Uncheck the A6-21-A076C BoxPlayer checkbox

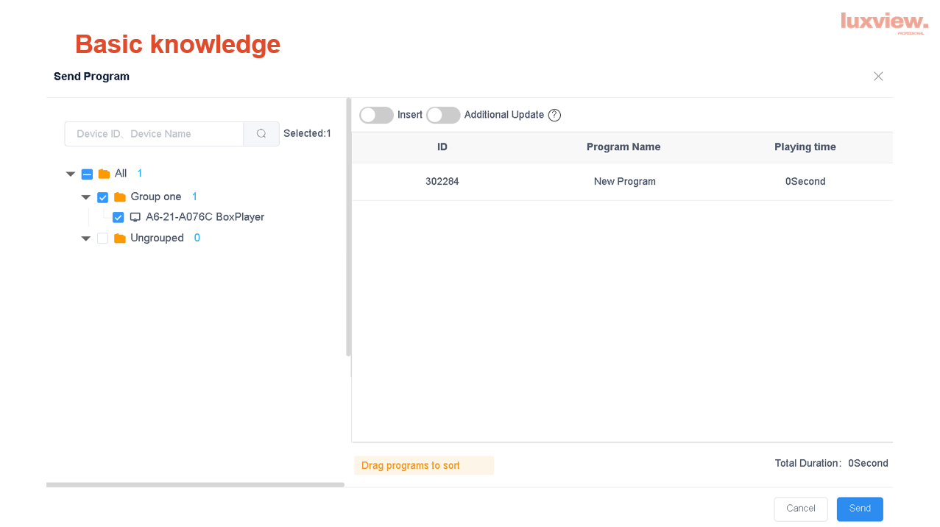point(118,217)
